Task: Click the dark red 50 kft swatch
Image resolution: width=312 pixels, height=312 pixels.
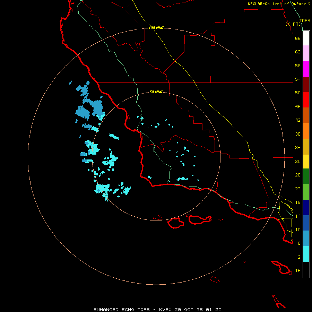Action: (306, 84)
